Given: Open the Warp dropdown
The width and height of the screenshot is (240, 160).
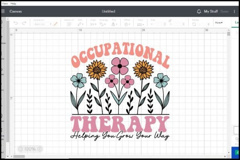Looking at the screenshot, I should click(141, 24).
